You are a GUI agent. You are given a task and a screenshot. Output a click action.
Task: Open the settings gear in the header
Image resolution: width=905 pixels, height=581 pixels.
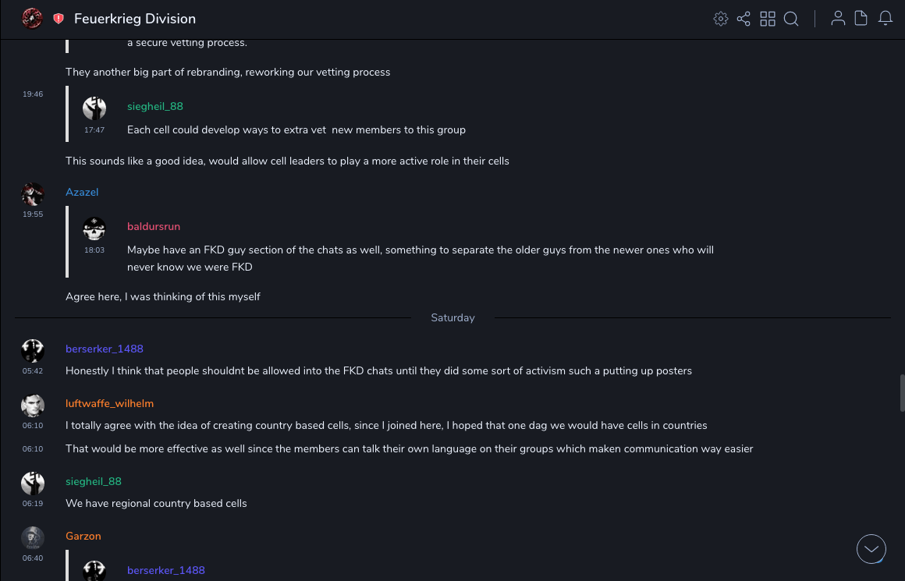pos(721,19)
